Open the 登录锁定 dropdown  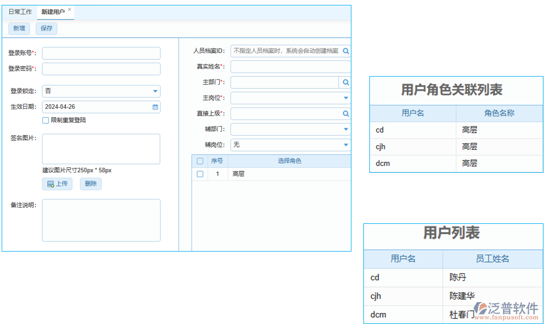click(154, 91)
